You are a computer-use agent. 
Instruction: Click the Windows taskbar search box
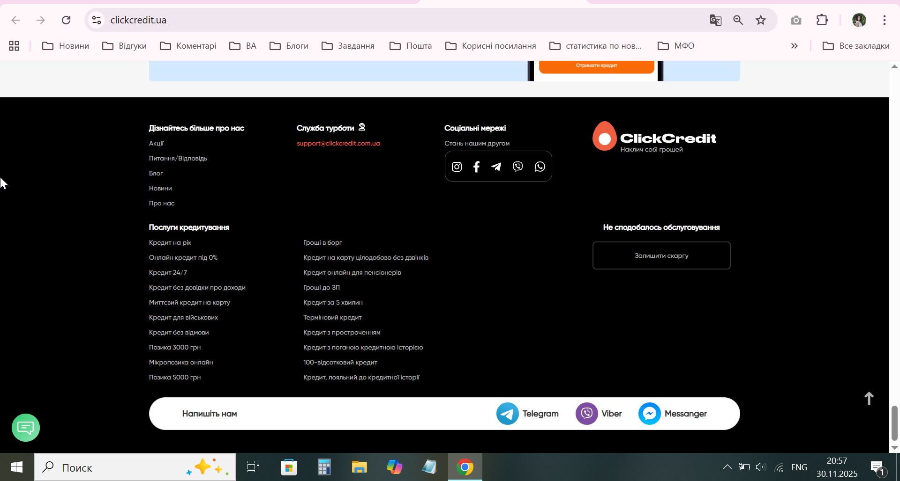[135, 467]
